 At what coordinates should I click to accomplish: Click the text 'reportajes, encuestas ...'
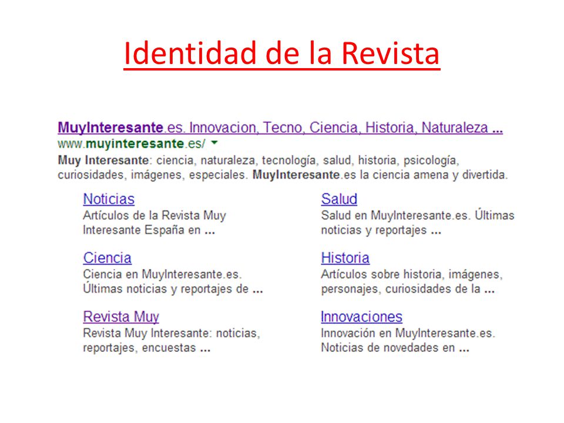[147, 348]
